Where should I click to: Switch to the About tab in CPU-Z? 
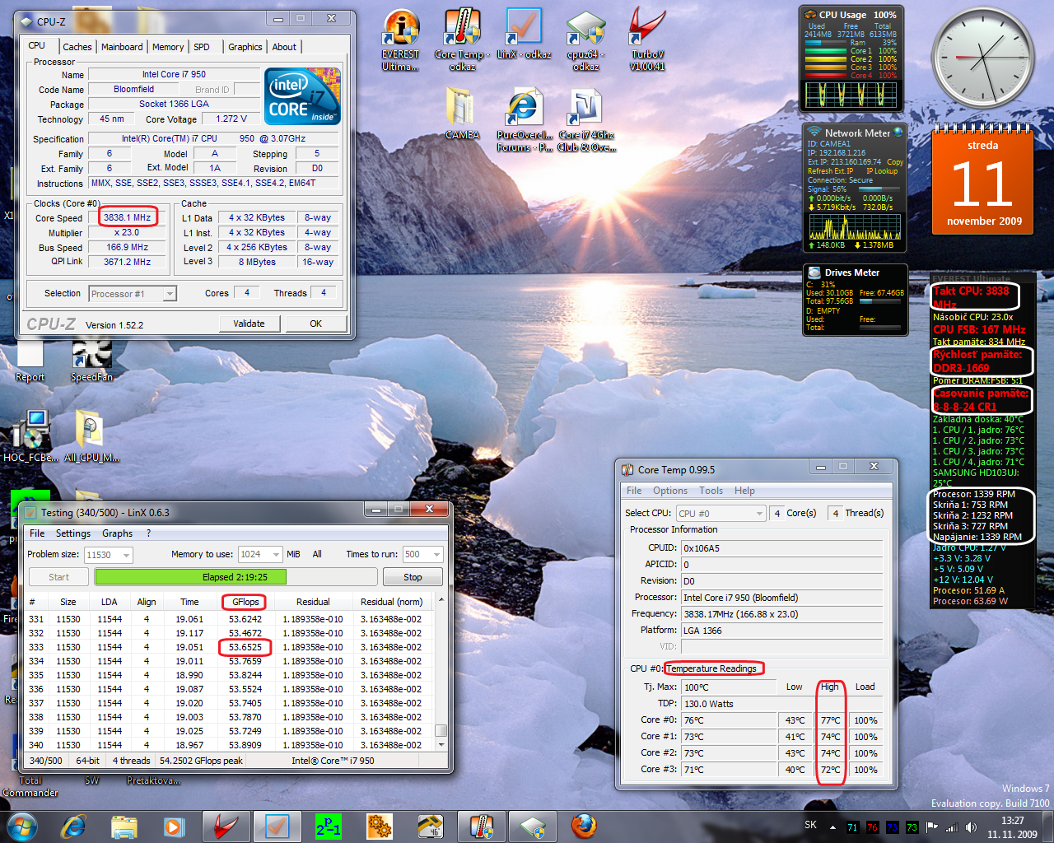[284, 47]
